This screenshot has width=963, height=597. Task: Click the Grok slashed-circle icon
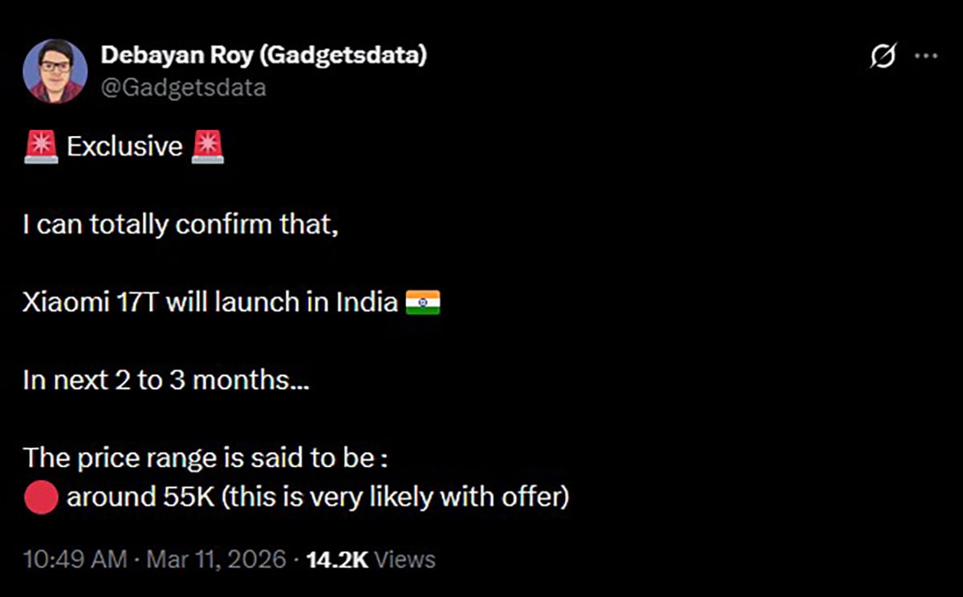[883, 57]
